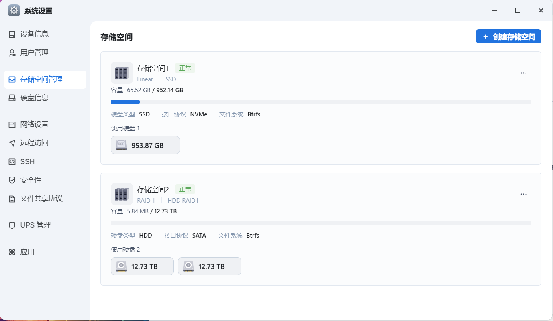
Task: Open the 设备信息 sidebar icon
Action: point(12,35)
